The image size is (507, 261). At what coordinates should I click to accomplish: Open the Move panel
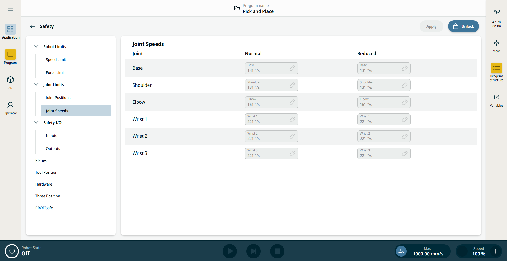496,43
